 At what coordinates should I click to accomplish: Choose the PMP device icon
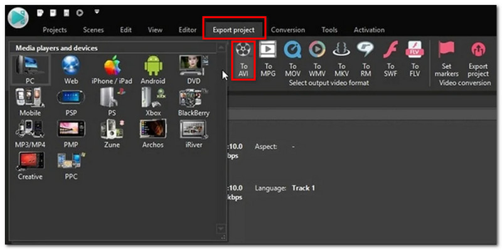(71, 133)
